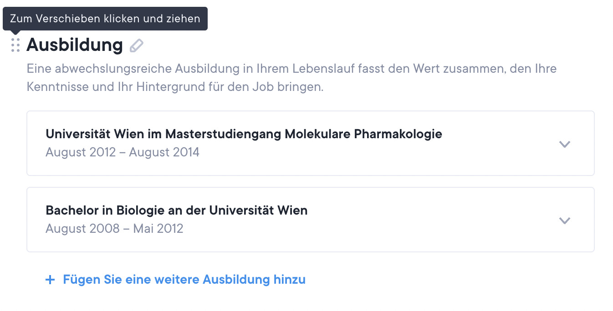Image resolution: width=613 pixels, height=311 pixels.
Task: Click the pencil icon to rename Ausbildung
Action: pos(136,45)
